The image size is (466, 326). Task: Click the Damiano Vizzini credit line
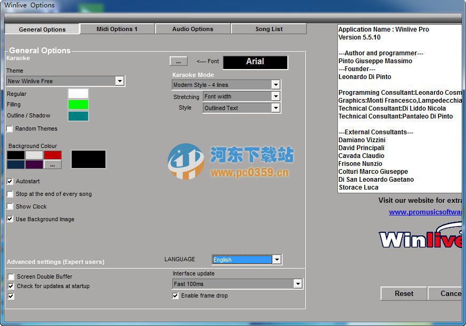(x=362, y=140)
